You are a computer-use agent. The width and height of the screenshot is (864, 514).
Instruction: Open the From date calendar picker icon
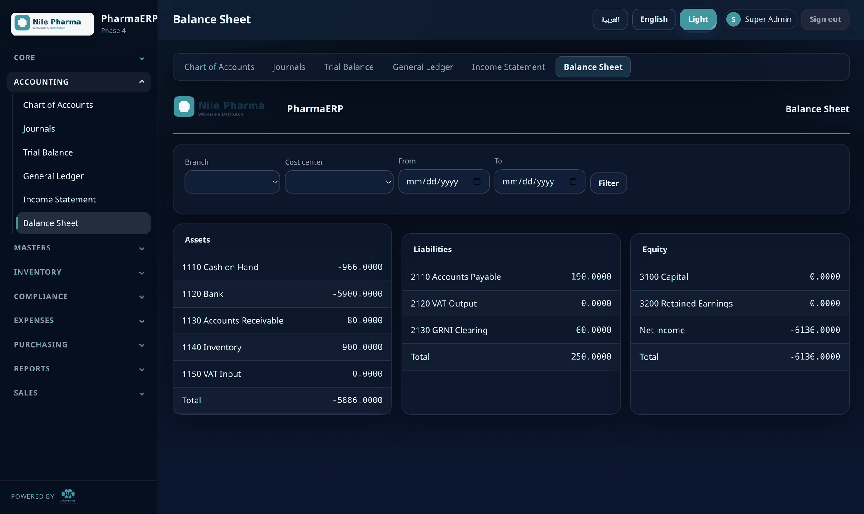point(477,181)
